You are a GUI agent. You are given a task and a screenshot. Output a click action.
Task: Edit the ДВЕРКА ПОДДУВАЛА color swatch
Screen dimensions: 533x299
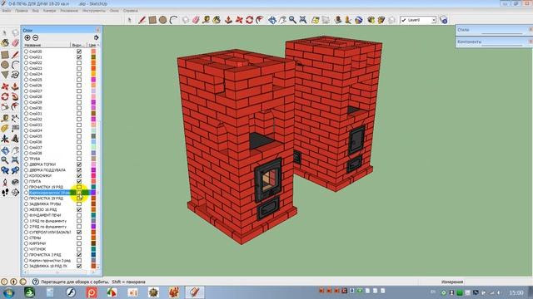pyautogui.click(x=93, y=169)
